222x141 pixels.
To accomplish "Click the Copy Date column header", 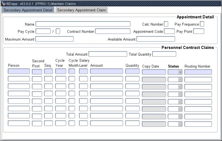I will pos(151,66).
